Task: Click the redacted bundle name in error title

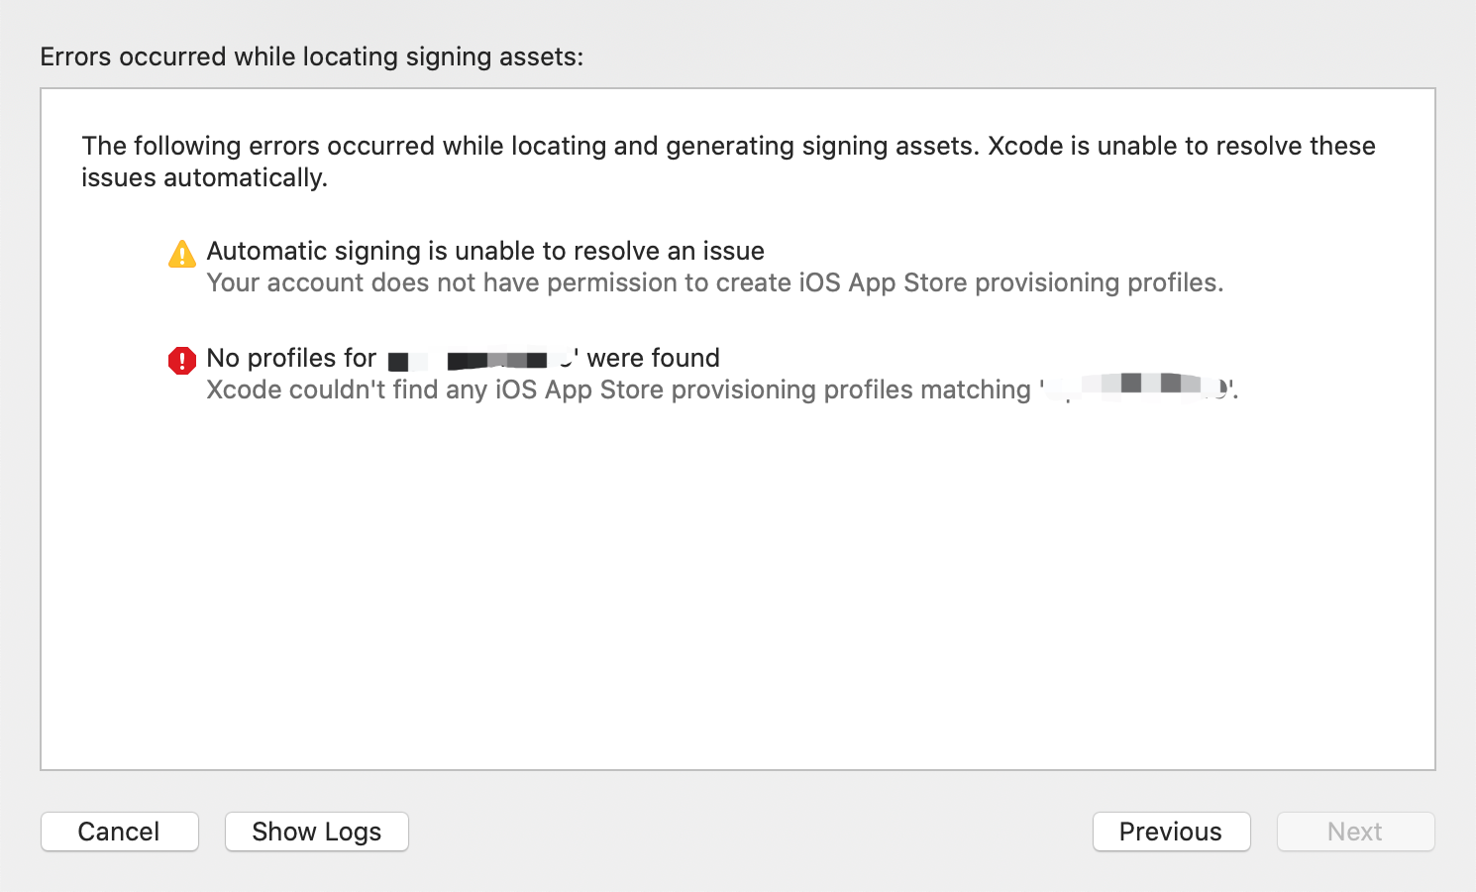Action: point(481,359)
